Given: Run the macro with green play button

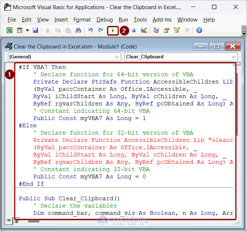Looking at the screenshot, I should pos(113,31).
